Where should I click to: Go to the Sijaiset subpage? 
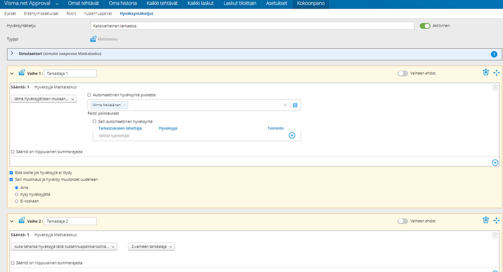click(x=10, y=14)
